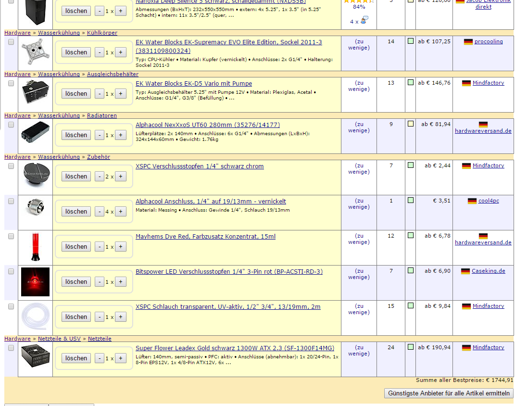Open the Super Flower Leadex power supply thumbnail
The image size is (515, 406).
pos(35,356)
